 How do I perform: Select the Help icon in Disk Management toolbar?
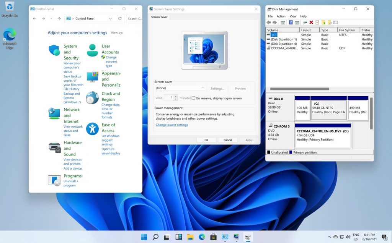click(x=291, y=22)
